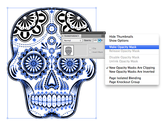This screenshot has width=166, height=129.
Task: Toggle the Clip checkbox
Action: 90,48
